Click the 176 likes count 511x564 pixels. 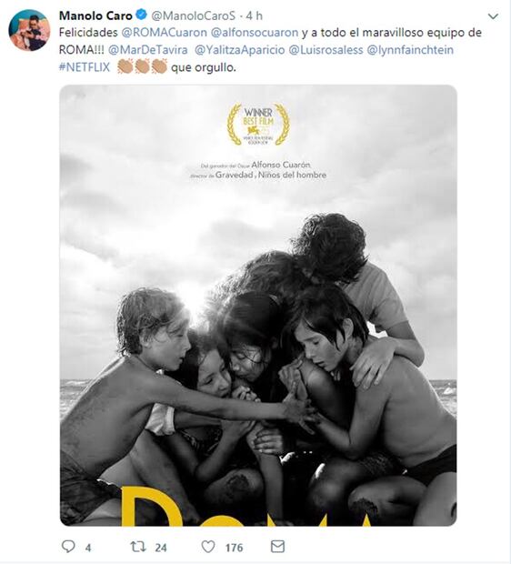[x=234, y=548]
